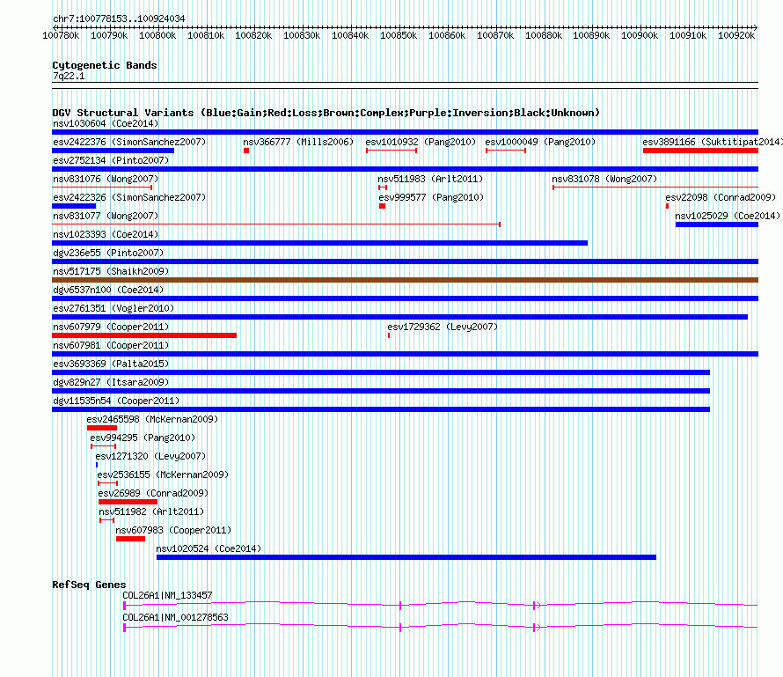
Task: Click the dgv6537n100 (Coe2014) label
Action: pyautogui.click(x=108, y=290)
